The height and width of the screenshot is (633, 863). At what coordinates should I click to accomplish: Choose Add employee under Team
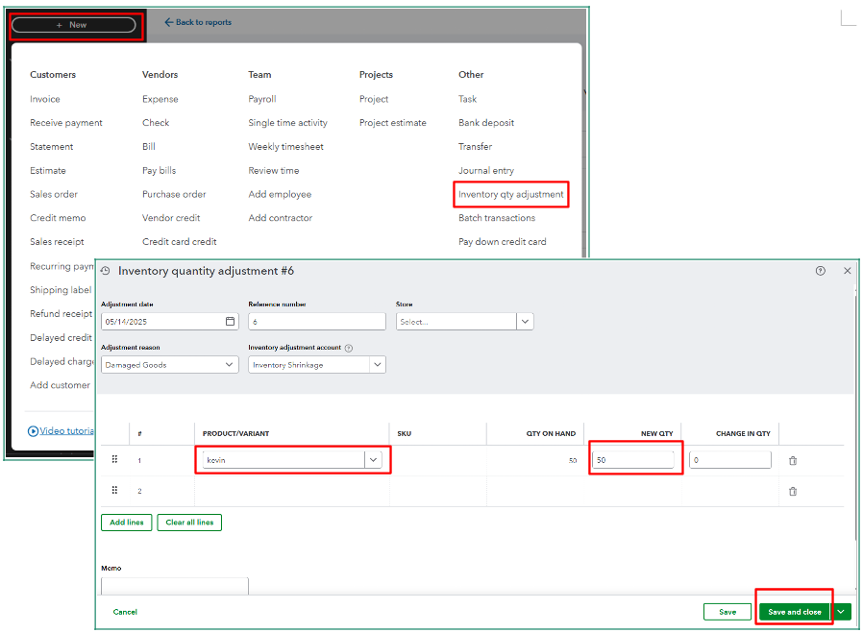(280, 194)
